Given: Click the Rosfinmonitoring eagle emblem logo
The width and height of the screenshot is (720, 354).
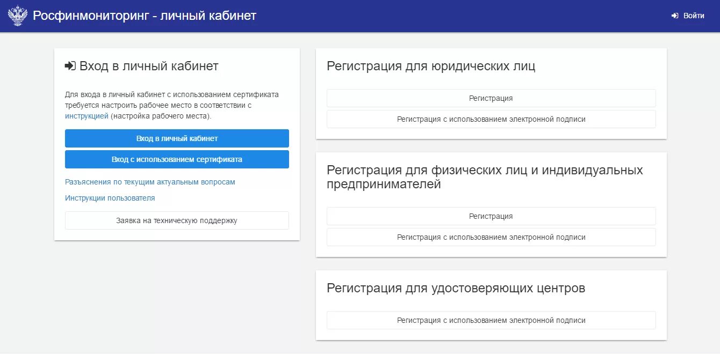Looking at the screenshot, I should pos(18,16).
